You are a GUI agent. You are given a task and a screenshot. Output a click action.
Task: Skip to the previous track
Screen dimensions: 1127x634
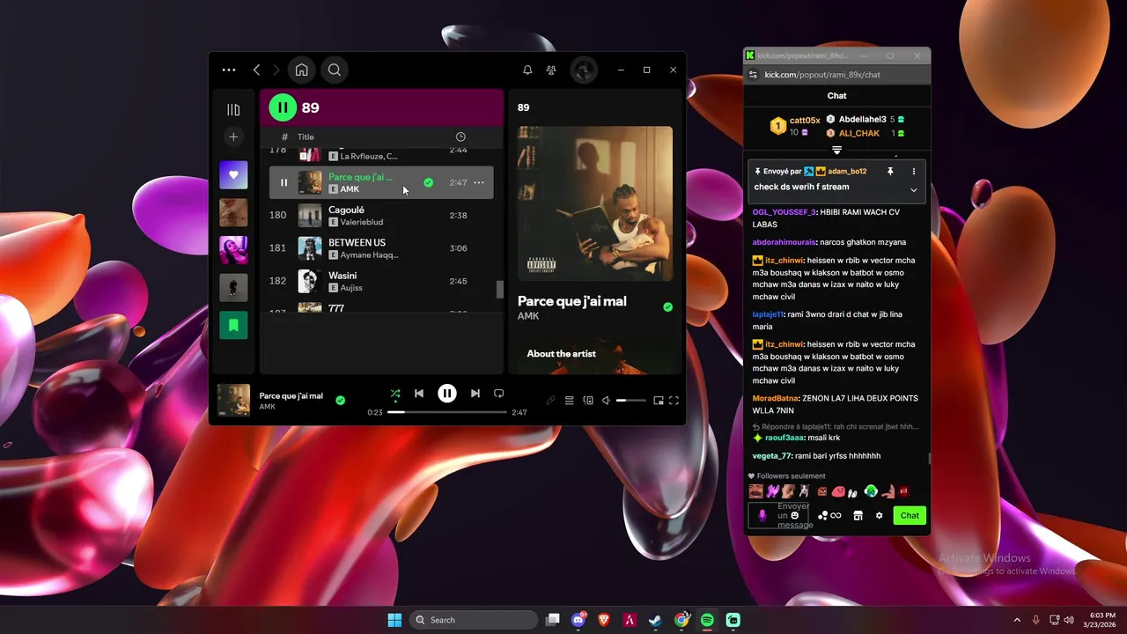point(419,394)
